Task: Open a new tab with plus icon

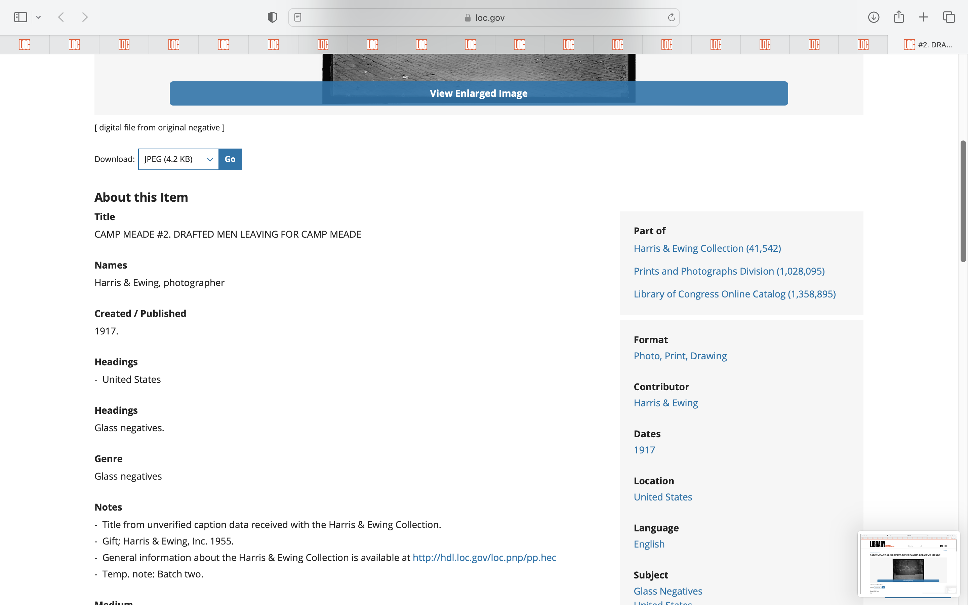Action: (x=923, y=17)
